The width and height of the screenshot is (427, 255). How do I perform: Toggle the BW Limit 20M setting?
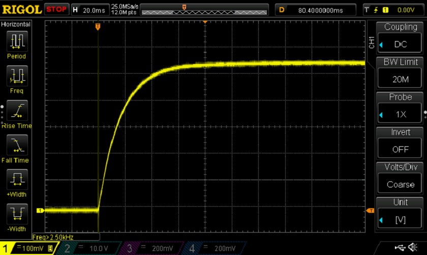point(400,79)
